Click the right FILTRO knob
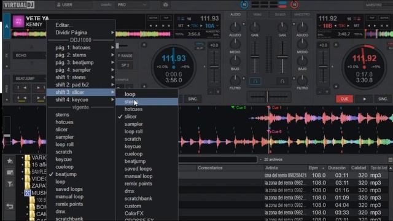This screenshot has width=393, height=221. click(x=302, y=80)
